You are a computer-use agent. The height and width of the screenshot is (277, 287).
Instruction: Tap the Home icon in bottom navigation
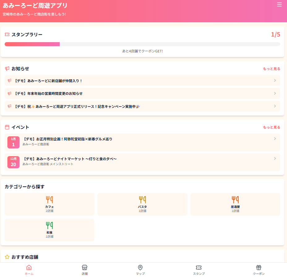pos(29,267)
